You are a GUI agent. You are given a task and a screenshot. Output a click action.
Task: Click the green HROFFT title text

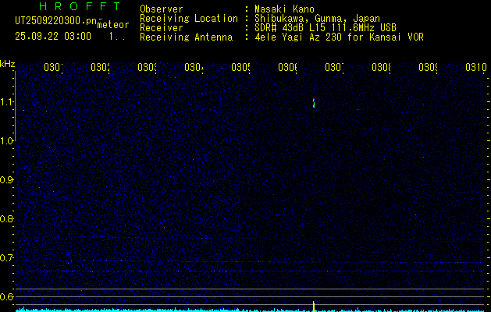tap(80, 6)
